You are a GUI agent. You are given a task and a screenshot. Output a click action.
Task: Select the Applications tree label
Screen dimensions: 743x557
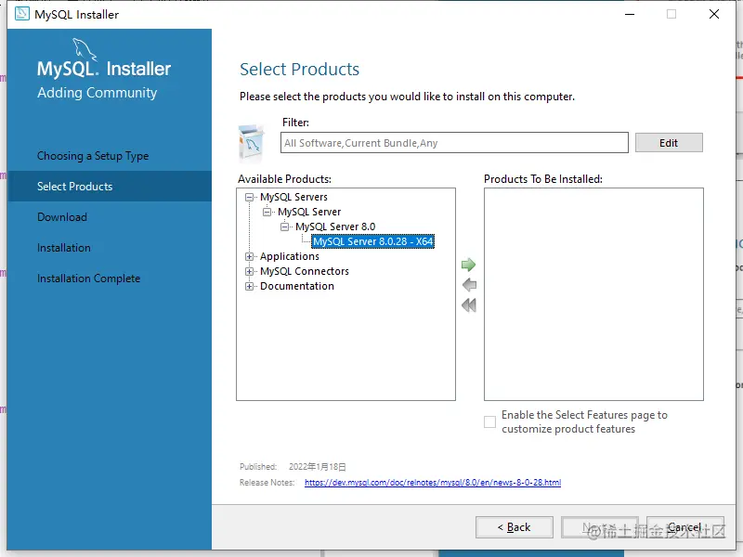point(290,256)
